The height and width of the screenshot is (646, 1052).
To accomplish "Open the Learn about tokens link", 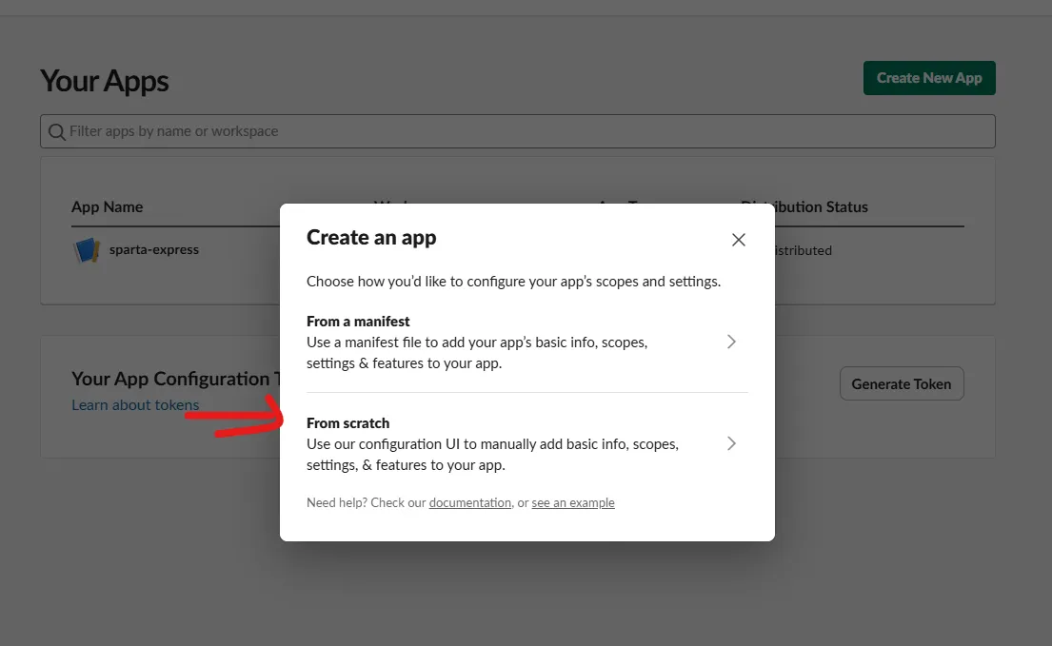I will coord(135,404).
